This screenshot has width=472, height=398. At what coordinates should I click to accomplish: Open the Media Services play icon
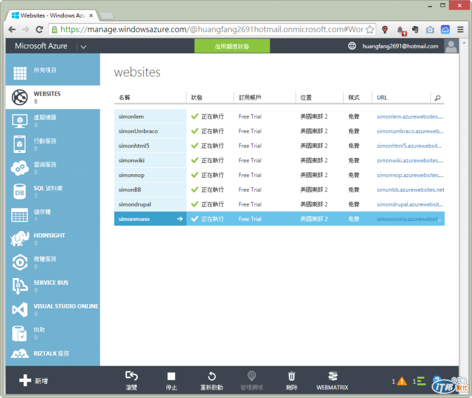[x=20, y=262]
